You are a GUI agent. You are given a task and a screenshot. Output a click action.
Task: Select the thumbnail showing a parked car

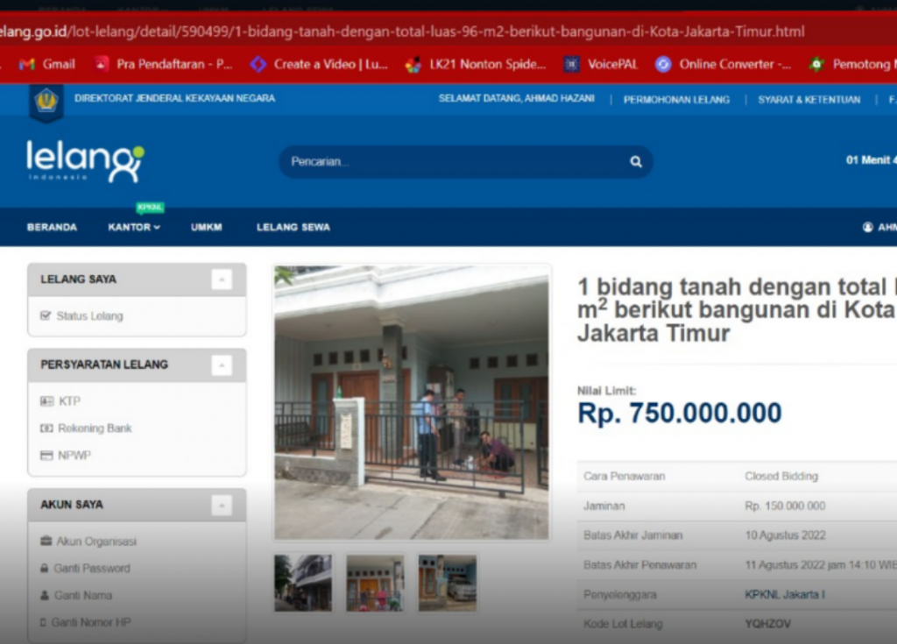click(x=448, y=583)
